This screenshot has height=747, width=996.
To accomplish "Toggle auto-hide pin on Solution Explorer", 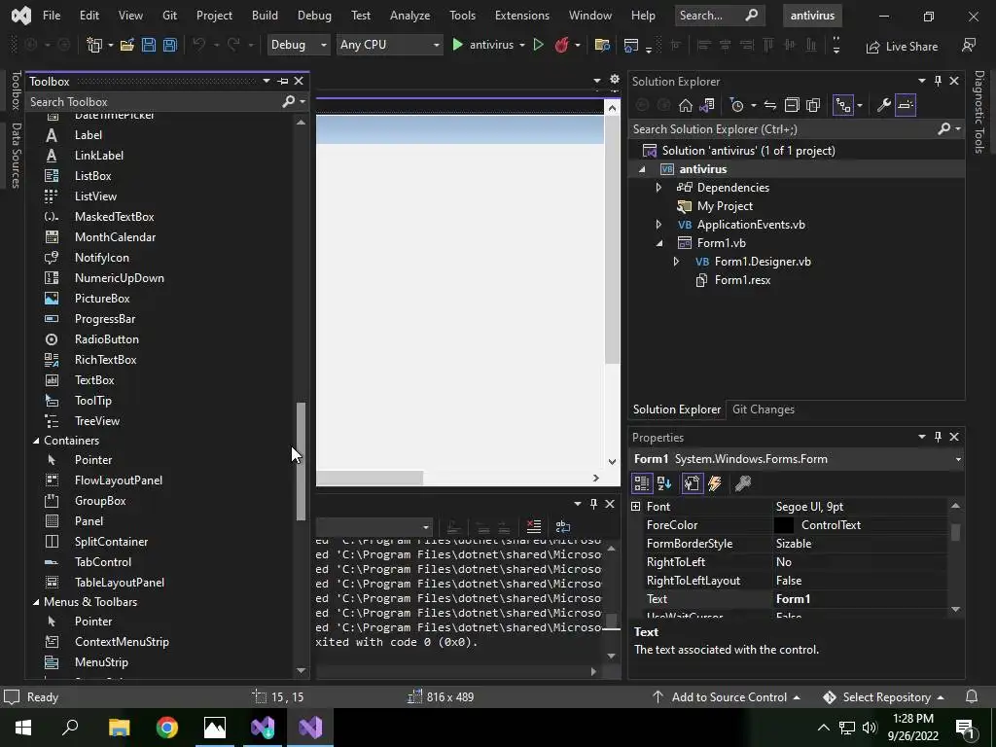I will pyautogui.click(x=938, y=81).
